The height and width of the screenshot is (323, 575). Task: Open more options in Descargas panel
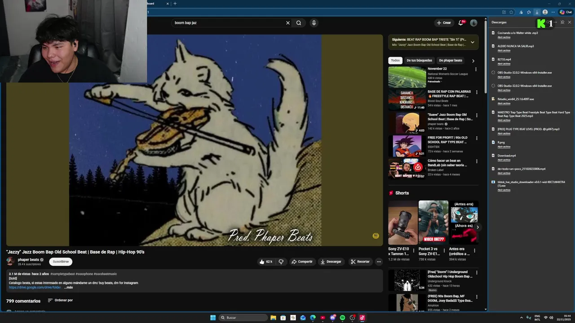point(555,22)
